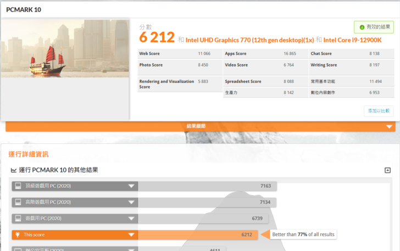Click the green info icon in valid result badge
400x251 pixels.
(362, 27)
